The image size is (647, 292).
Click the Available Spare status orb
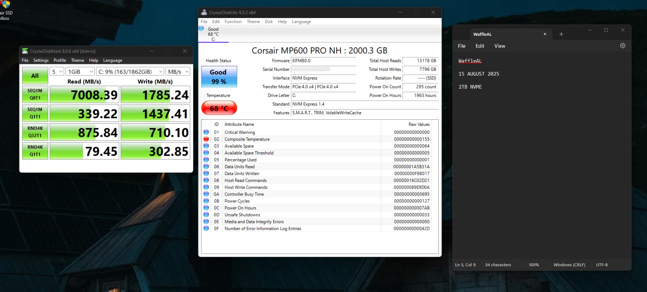tap(206, 146)
